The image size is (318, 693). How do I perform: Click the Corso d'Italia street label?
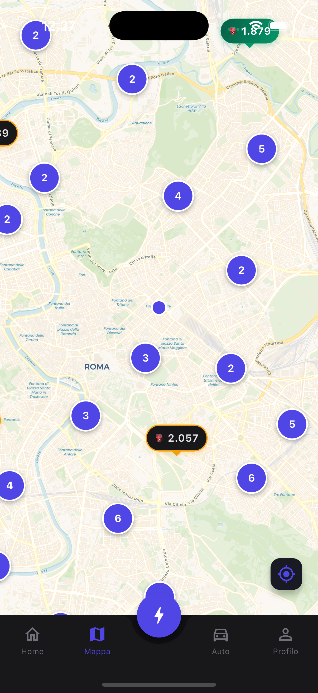(x=142, y=260)
